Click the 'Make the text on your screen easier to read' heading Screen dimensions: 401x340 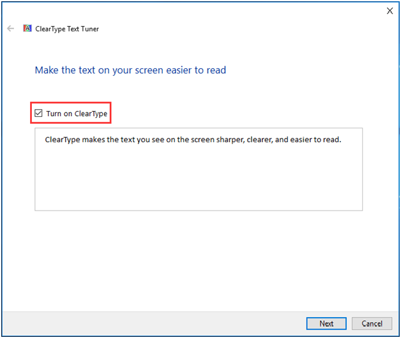(130, 70)
